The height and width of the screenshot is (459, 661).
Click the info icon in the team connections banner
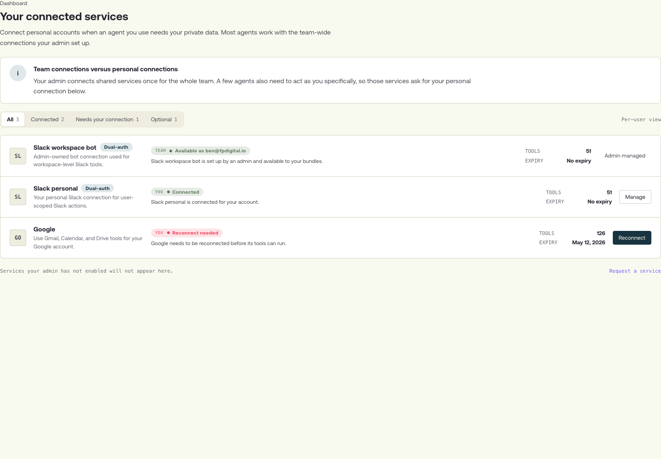18,73
